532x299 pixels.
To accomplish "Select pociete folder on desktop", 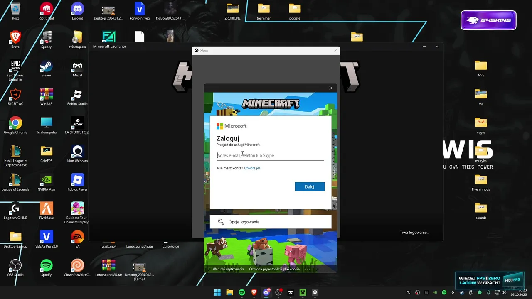I will [295, 11].
